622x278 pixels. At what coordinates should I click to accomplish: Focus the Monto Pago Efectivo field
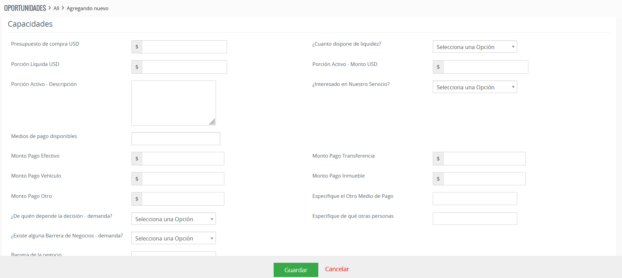tap(183, 159)
